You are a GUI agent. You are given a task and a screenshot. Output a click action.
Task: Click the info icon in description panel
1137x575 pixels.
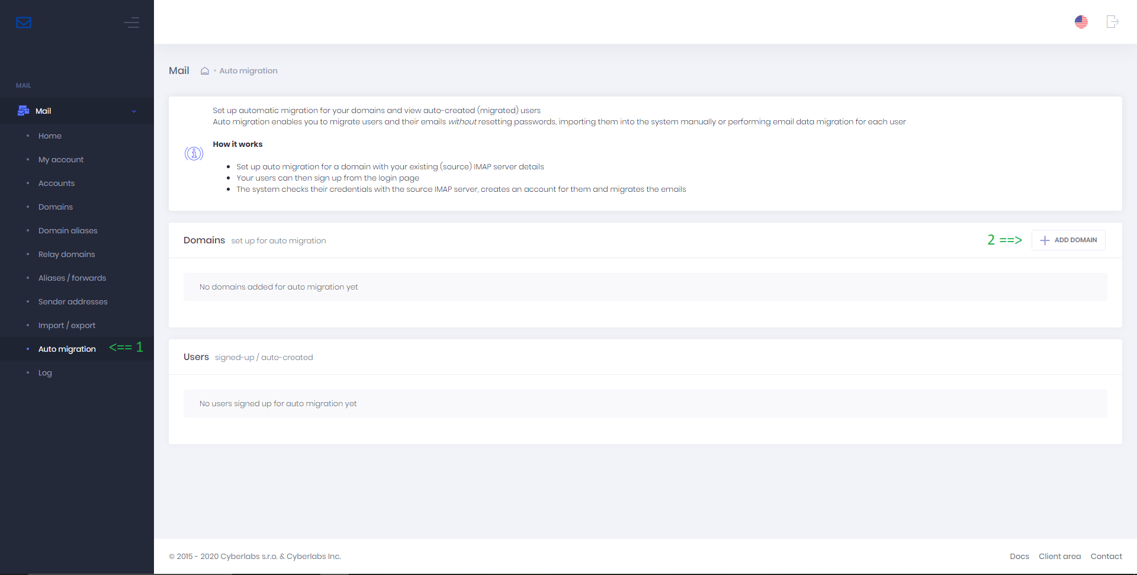point(194,154)
